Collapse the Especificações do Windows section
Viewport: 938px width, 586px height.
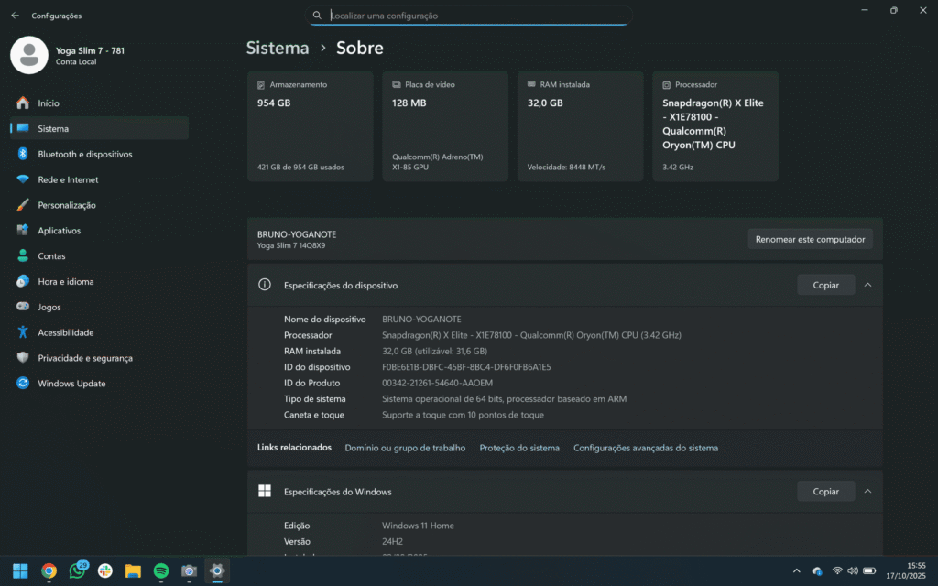click(x=867, y=491)
